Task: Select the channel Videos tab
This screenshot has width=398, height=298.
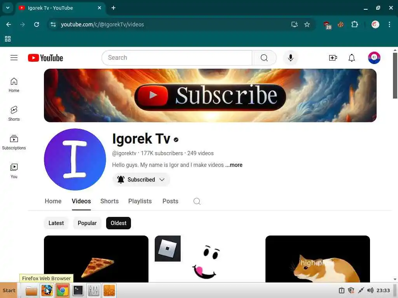Action: point(81,201)
